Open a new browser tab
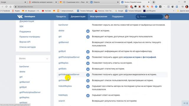The width and height of the screenshot is (189, 106). (154, 2)
